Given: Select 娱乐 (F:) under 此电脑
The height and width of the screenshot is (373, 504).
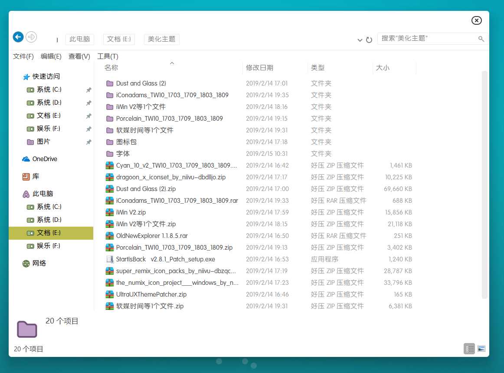Looking at the screenshot, I should pyautogui.click(x=48, y=246).
